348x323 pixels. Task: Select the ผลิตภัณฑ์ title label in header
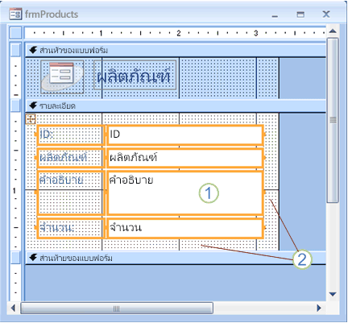pyautogui.click(x=135, y=75)
